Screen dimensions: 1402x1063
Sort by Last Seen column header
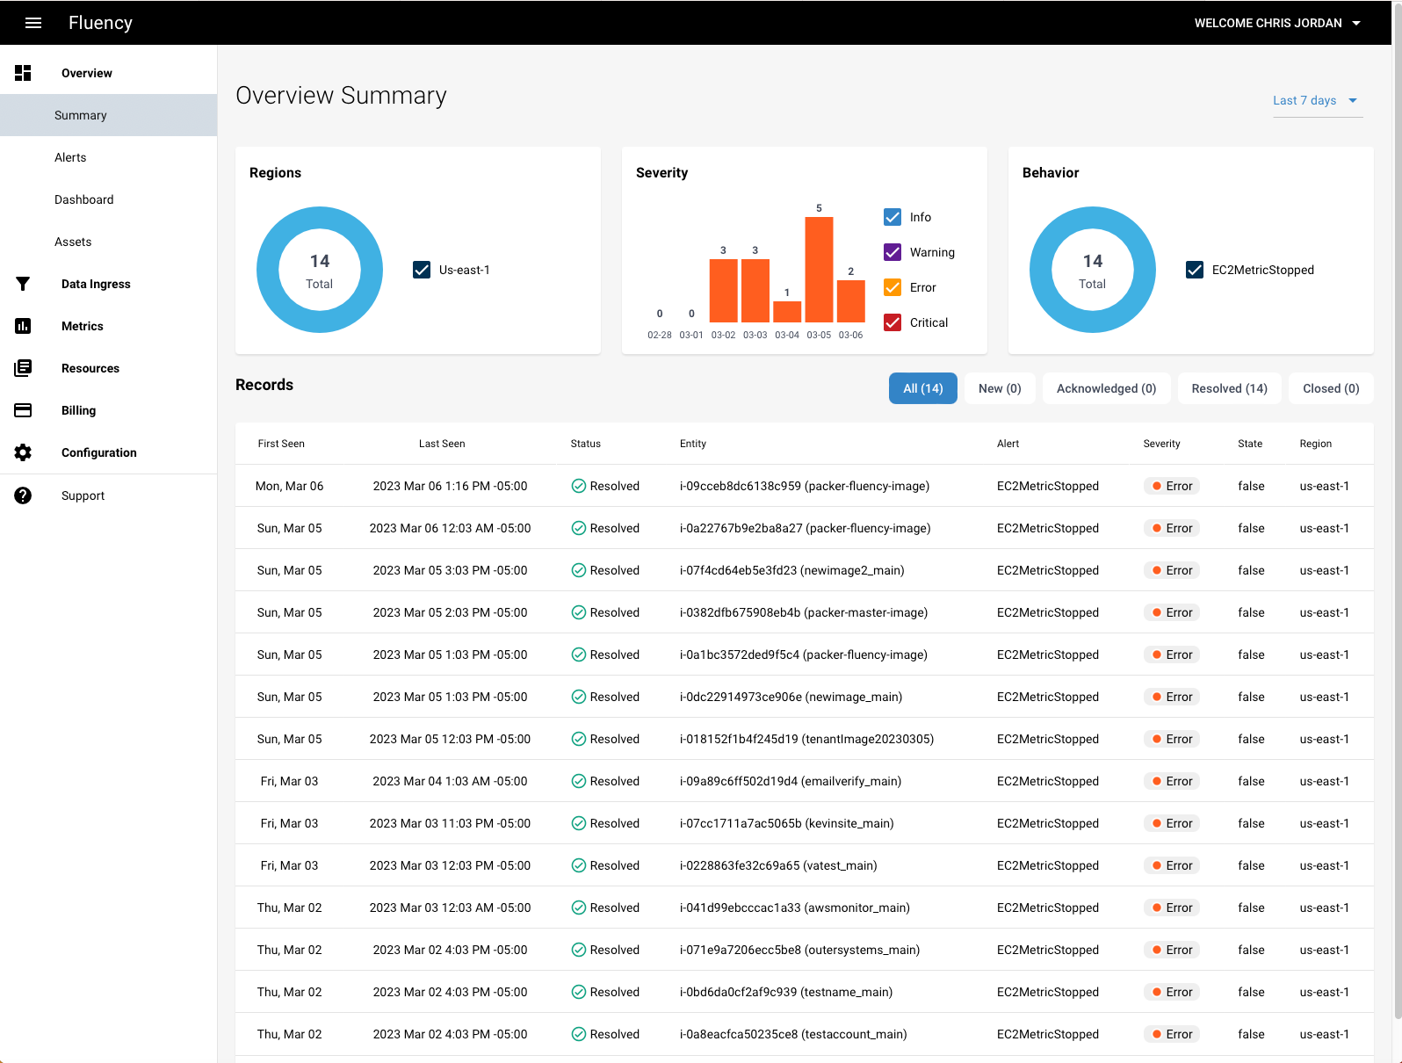click(x=442, y=444)
